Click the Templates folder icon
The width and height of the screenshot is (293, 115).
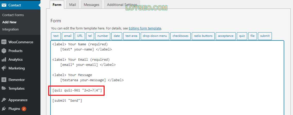tap(4, 88)
